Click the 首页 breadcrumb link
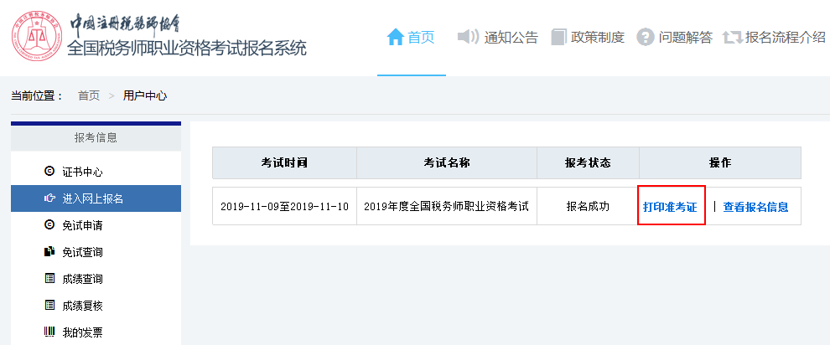Viewport: 830px width, 345px height. coord(89,95)
